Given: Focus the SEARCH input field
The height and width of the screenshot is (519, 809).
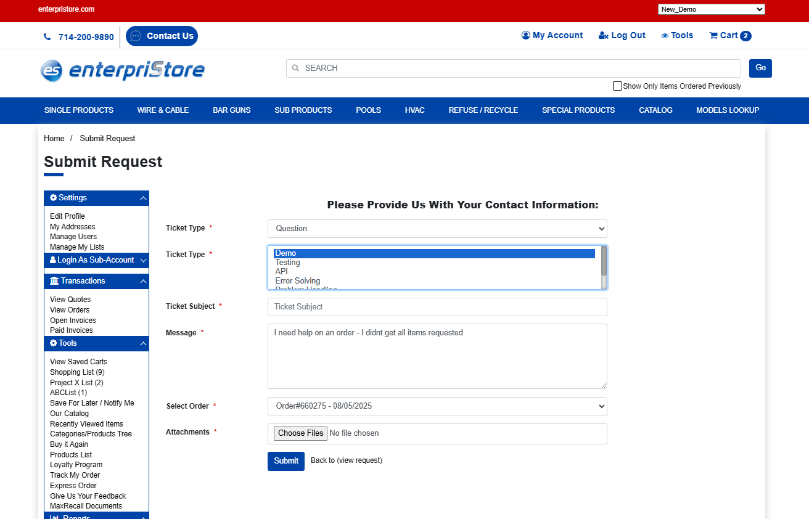Looking at the screenshot, I should [514, 68].
